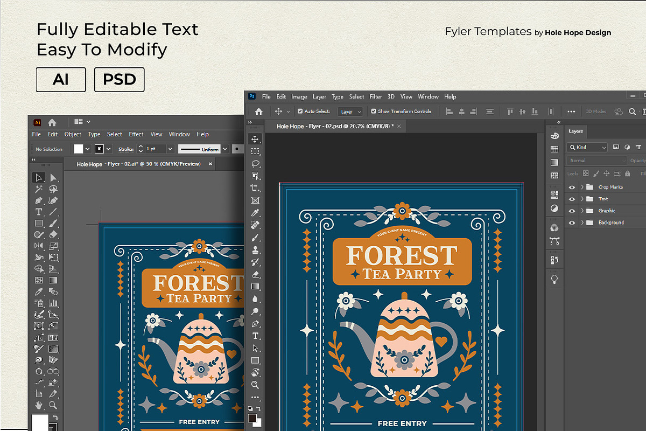Select Illustrator's Selection tool (black arrow)

tap(38, 178)
